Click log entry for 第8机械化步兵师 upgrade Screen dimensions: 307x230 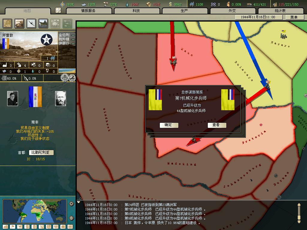(x=145, y=214)
